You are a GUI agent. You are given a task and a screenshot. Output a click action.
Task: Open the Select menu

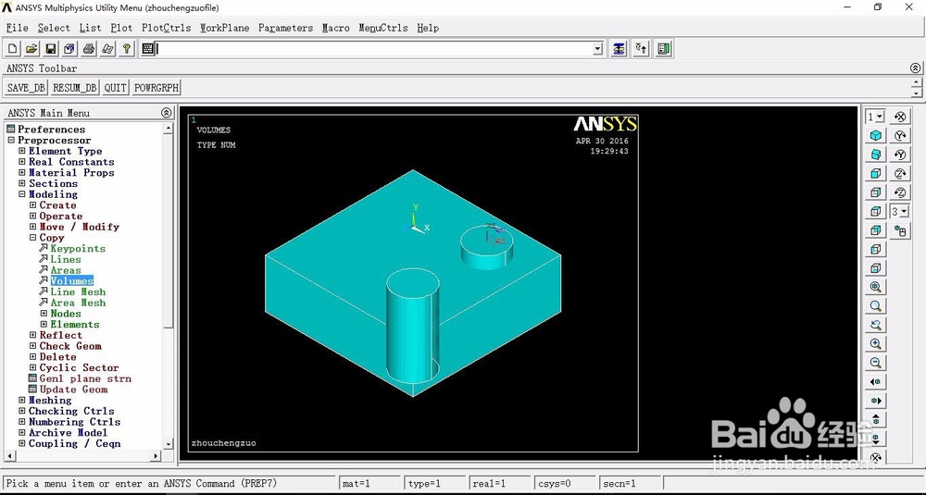point(54,28)
